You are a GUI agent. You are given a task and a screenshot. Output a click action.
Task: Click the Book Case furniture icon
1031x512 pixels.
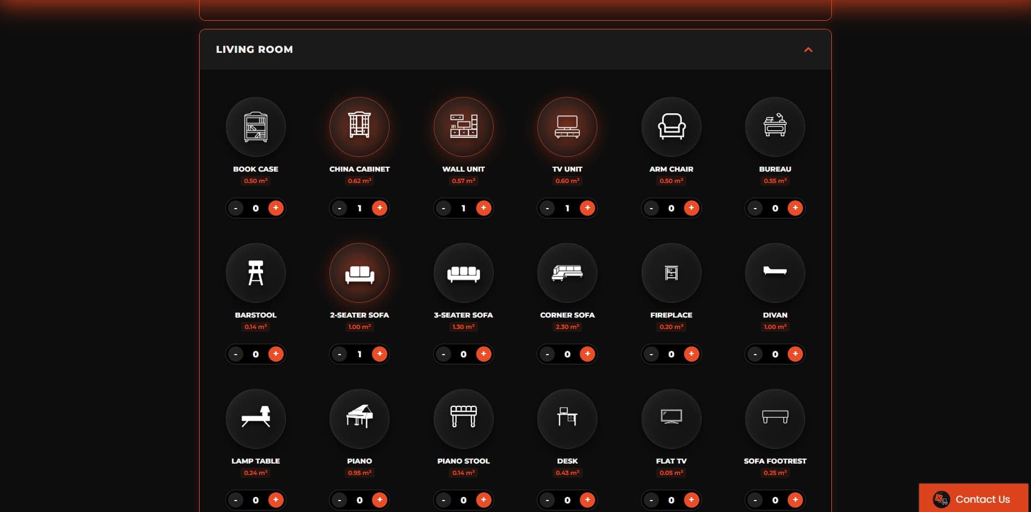coord(255,127)
